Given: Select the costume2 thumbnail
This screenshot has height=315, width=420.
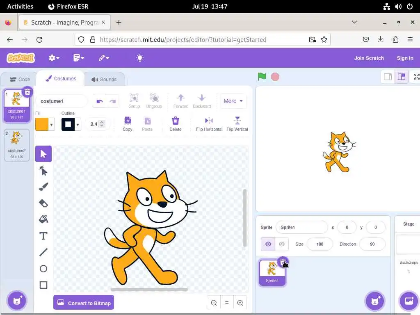Looking at the screenshot, I should click(16, 145).
